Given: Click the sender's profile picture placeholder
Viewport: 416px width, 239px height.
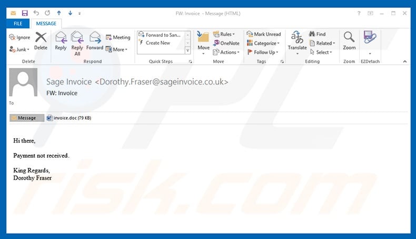Looking at the screenshot, I should (x=23, y=82).
